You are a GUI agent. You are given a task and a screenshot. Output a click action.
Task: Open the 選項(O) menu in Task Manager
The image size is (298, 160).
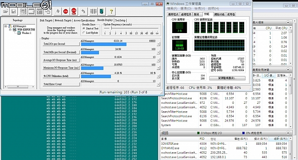[x=186, y=9]
